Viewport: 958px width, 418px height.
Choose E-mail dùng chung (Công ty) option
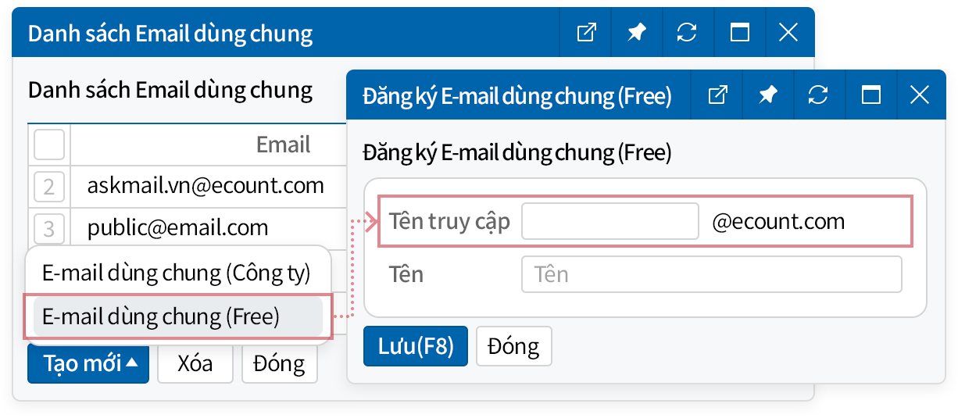(x=177, y=273)
